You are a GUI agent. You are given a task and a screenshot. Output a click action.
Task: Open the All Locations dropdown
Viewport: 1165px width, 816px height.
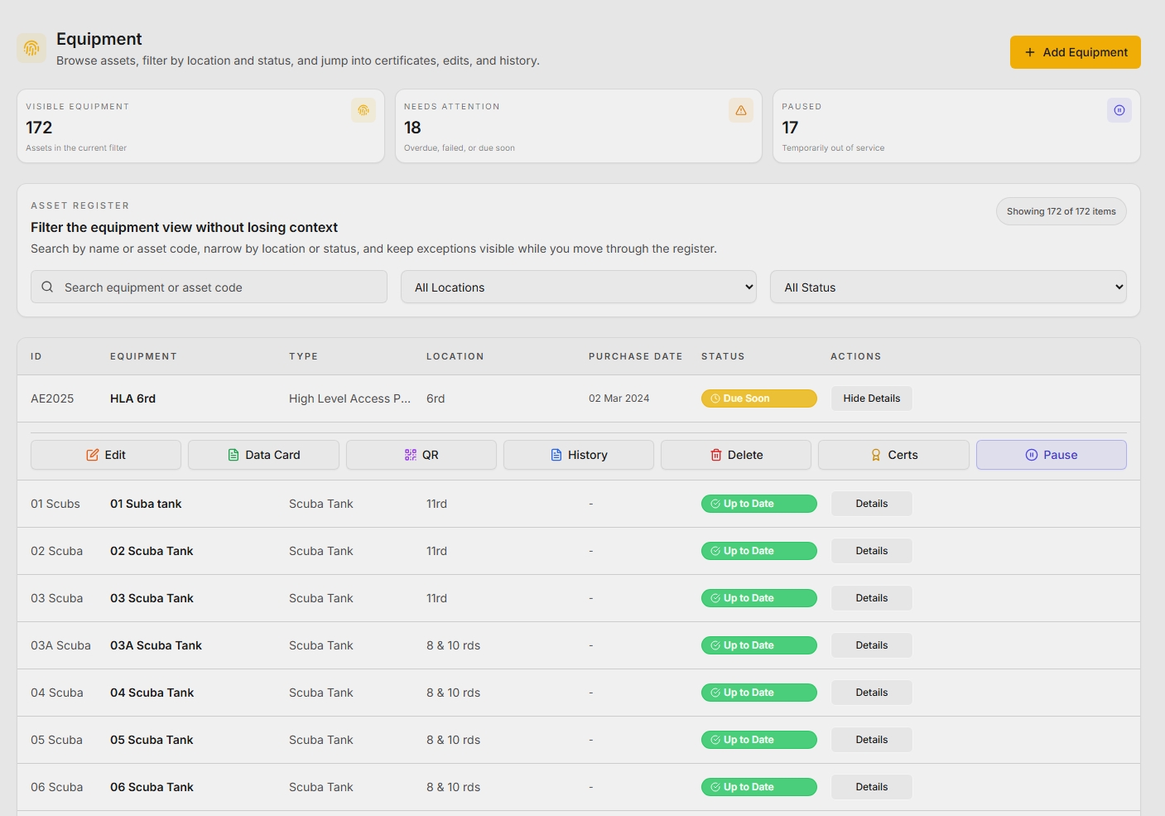[578, 287]
